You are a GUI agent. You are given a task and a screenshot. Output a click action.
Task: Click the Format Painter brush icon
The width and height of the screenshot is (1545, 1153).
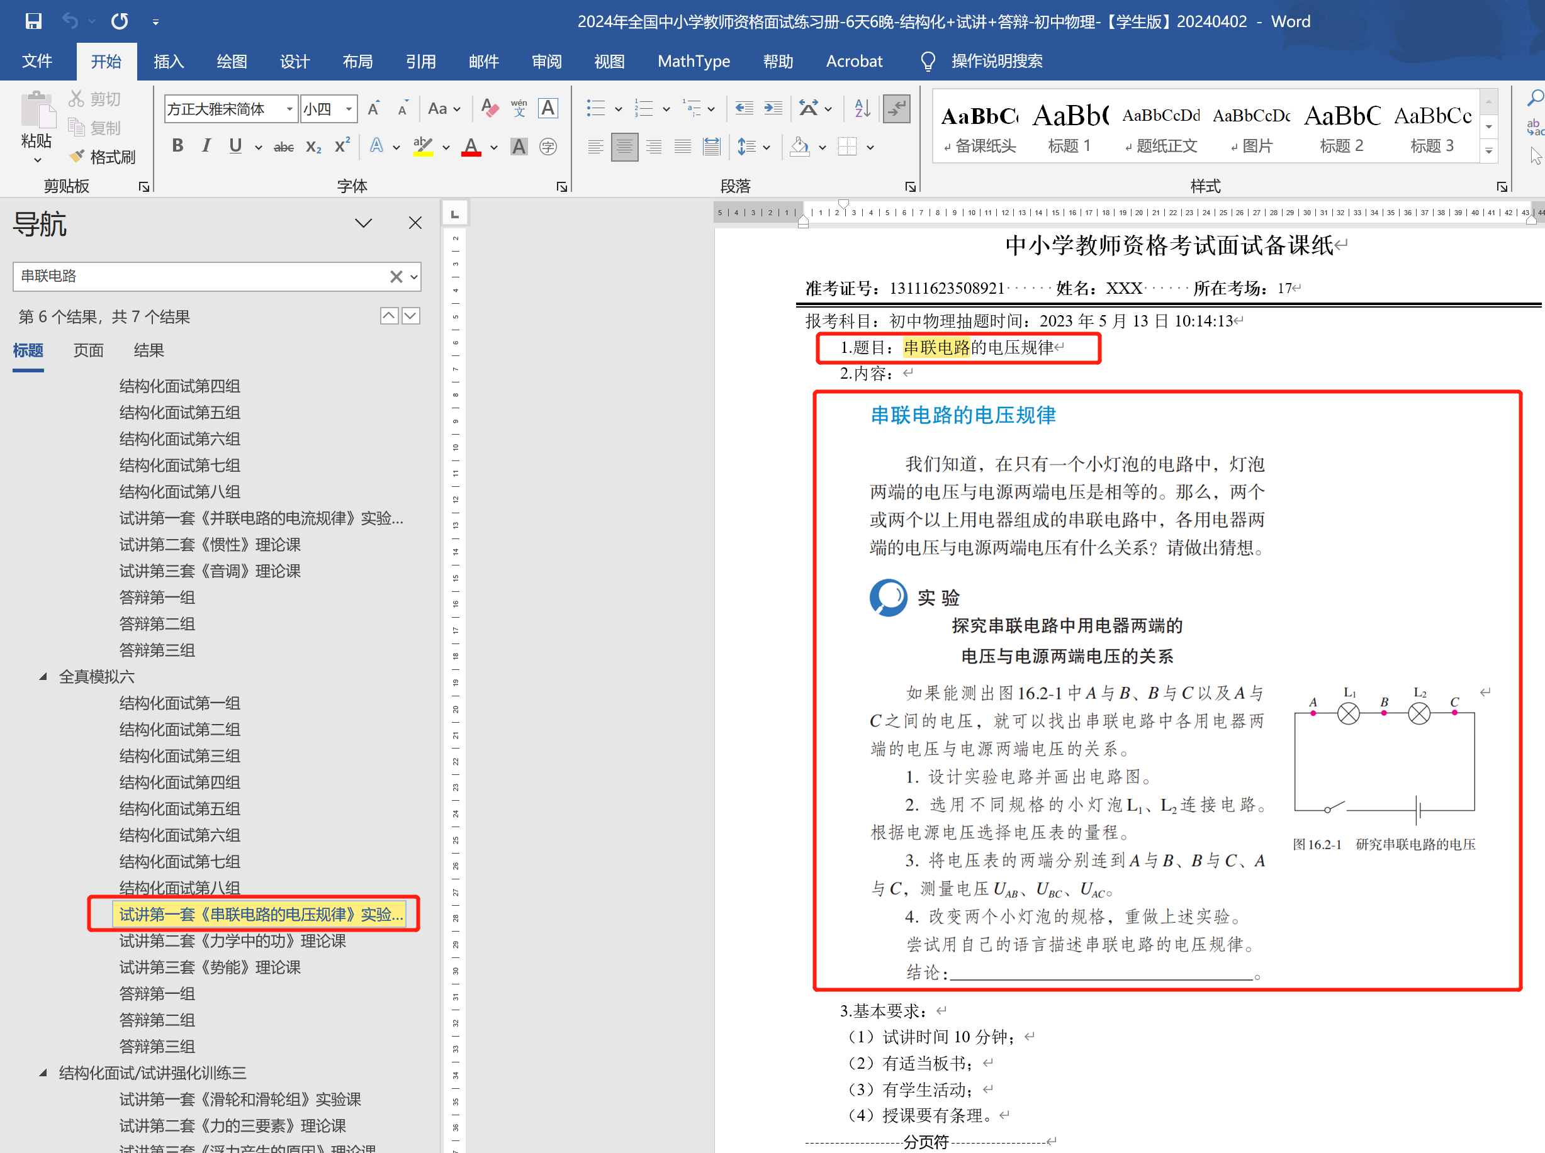(x=77, y=157)
